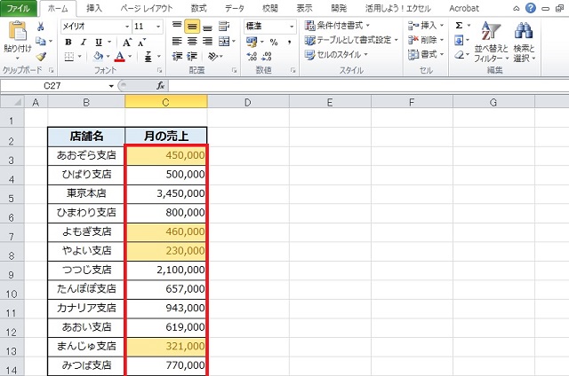Open number format 標準 dropdown
Viewport: 569px width, 376px height.
point(292,27)
